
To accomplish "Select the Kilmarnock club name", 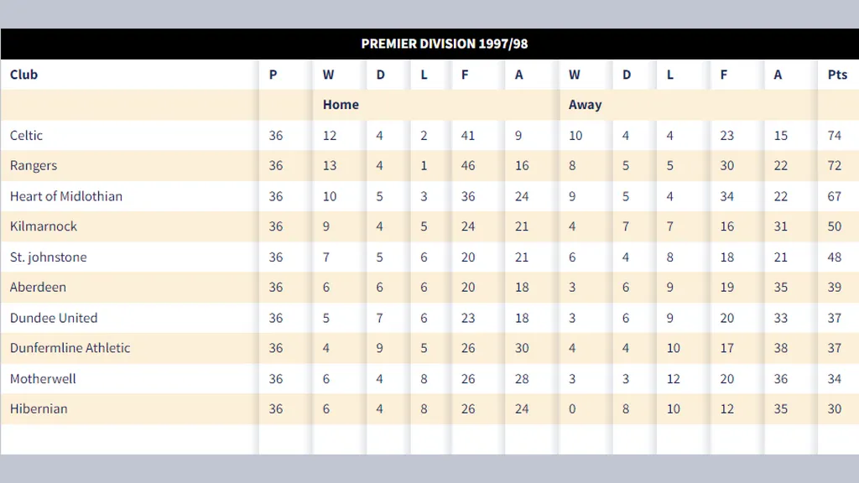I will pos(44,226).
